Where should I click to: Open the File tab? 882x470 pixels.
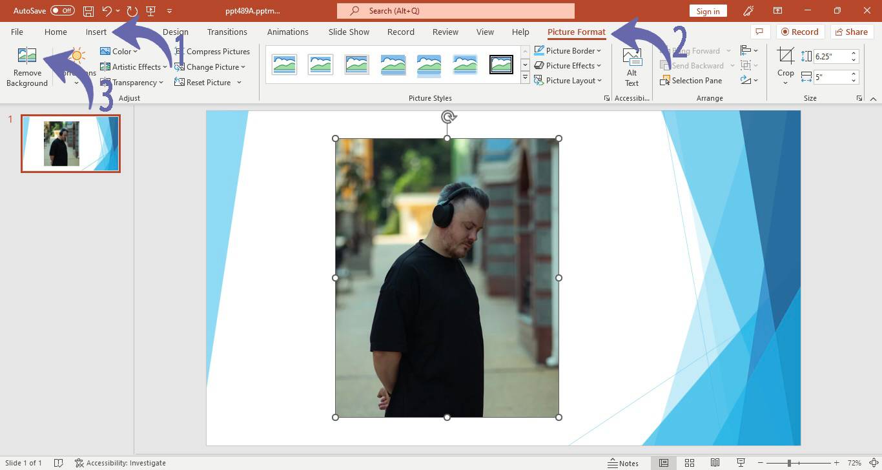tap(17, 32)
